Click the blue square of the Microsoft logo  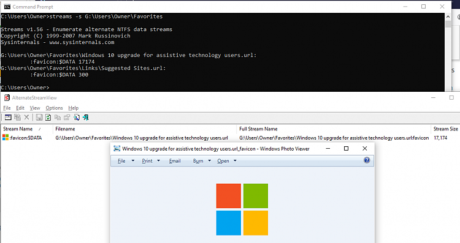(x=229, y=223)
